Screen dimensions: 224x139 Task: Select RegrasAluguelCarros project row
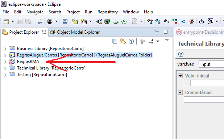pos(81,55)
